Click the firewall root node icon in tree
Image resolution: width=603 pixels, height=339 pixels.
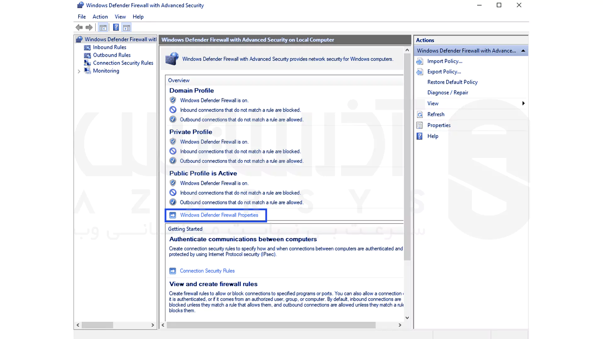pos(79,39)
